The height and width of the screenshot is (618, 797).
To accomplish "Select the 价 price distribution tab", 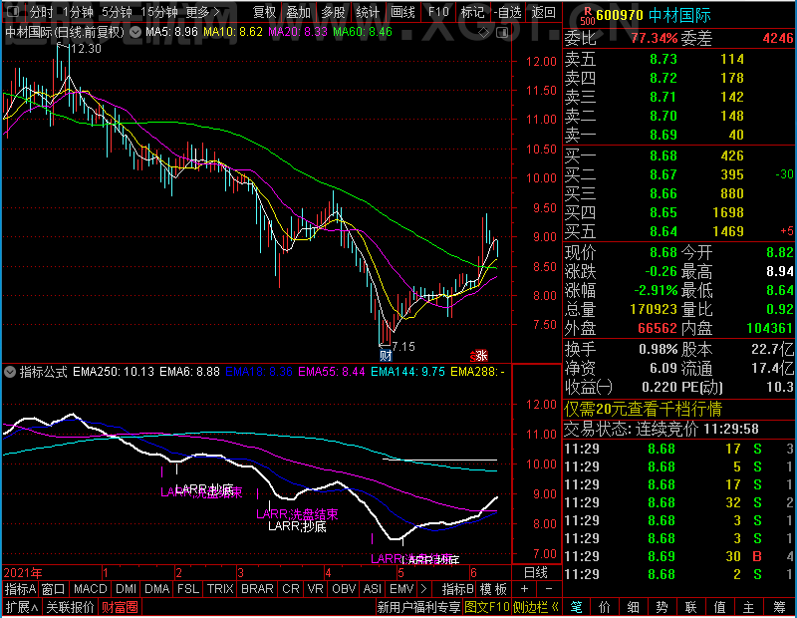I will [x=605, y=607].
